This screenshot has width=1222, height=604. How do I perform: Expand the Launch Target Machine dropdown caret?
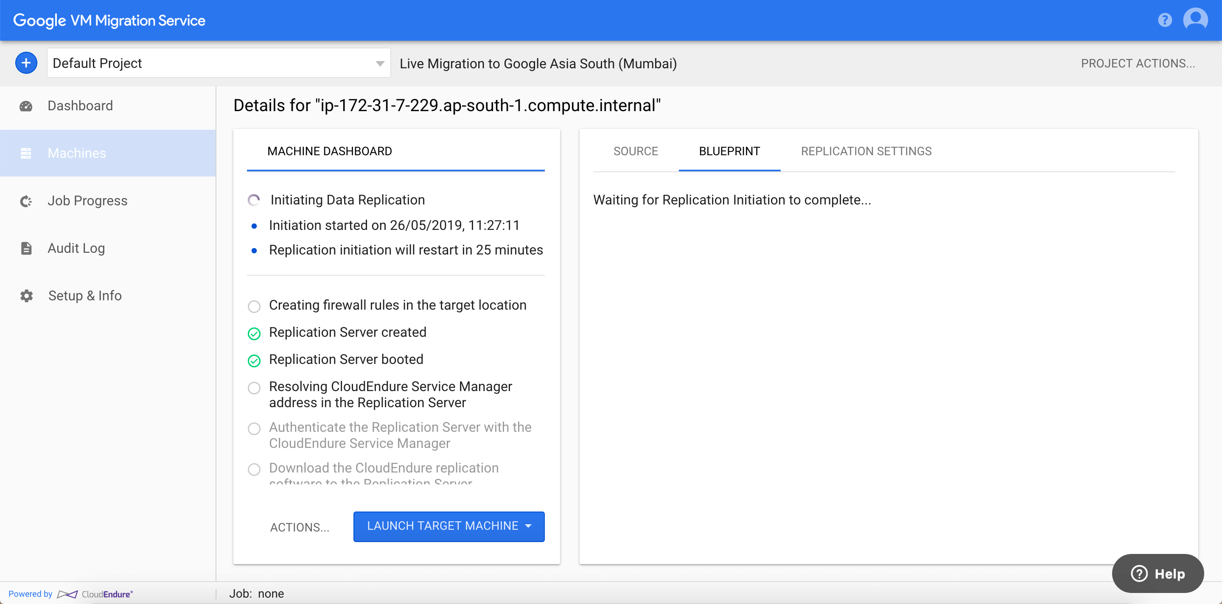(x=528, y=526)
